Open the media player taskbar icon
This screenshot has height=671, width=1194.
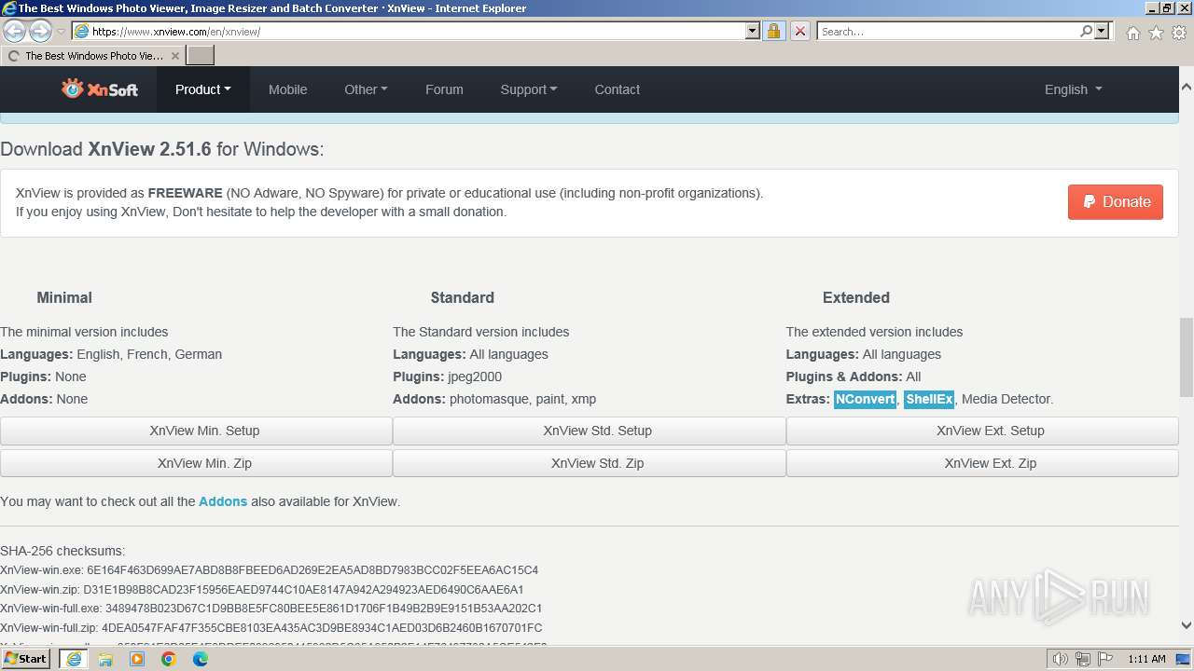137,659
